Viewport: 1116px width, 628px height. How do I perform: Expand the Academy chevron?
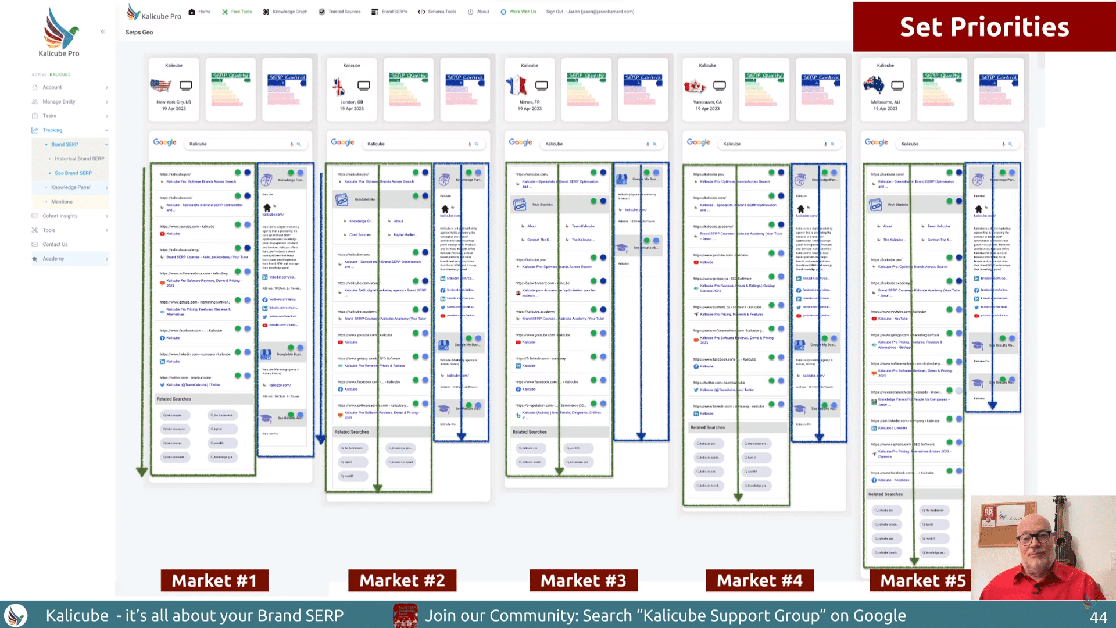[106, 259]
